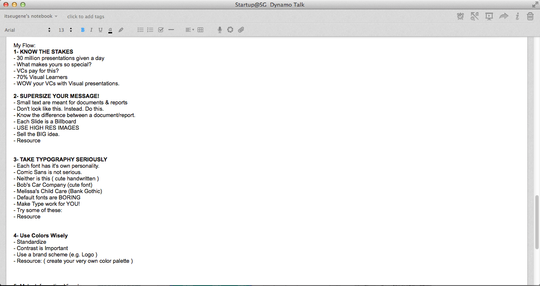Click 'My Flow:' at the top of the note
540x286 pixels.
pos(25,46)
